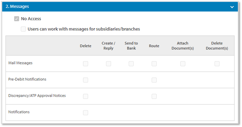Check Delete for Pre-Debit Notifications

(x=86, y=80)
